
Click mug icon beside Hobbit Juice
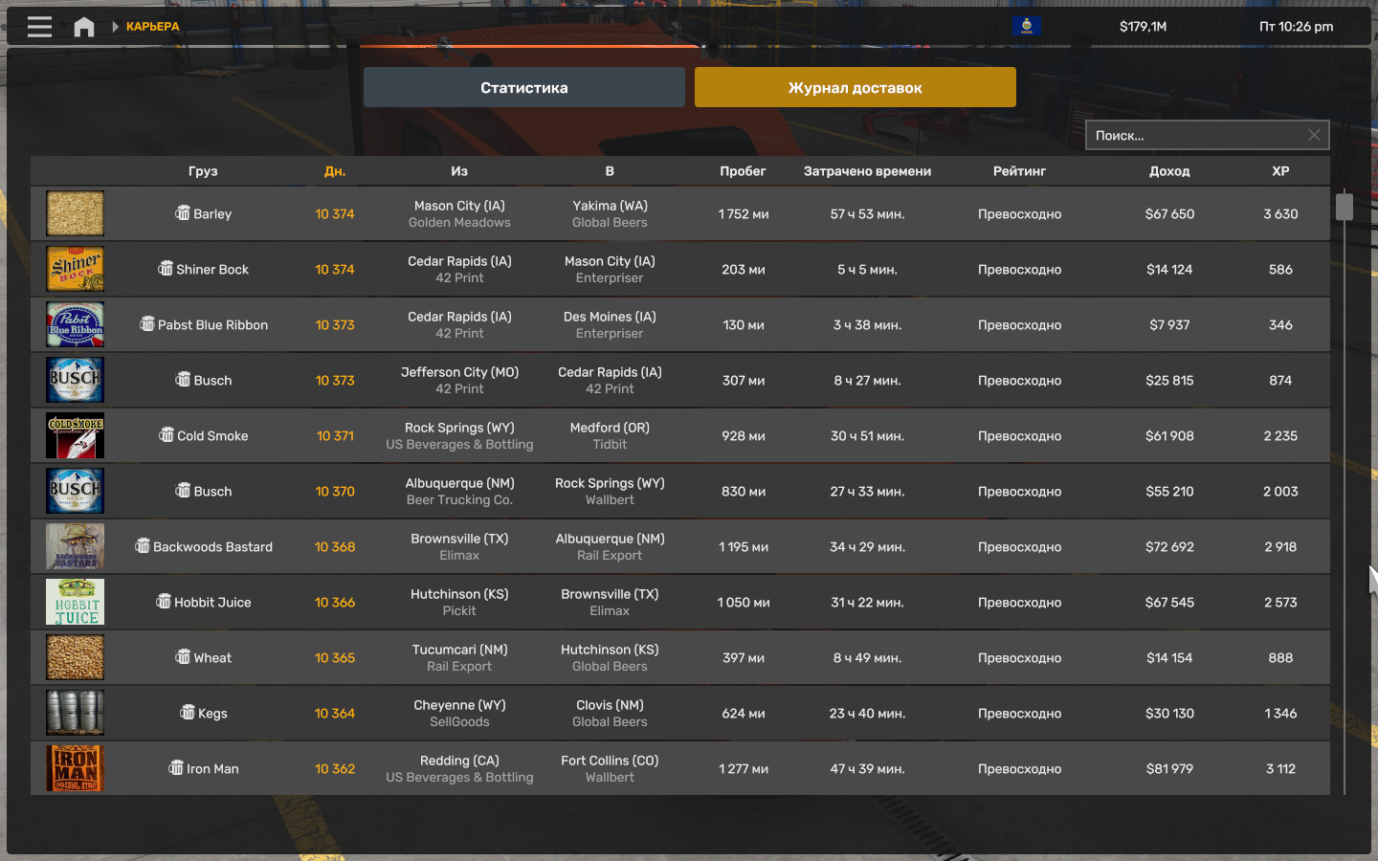164,601
